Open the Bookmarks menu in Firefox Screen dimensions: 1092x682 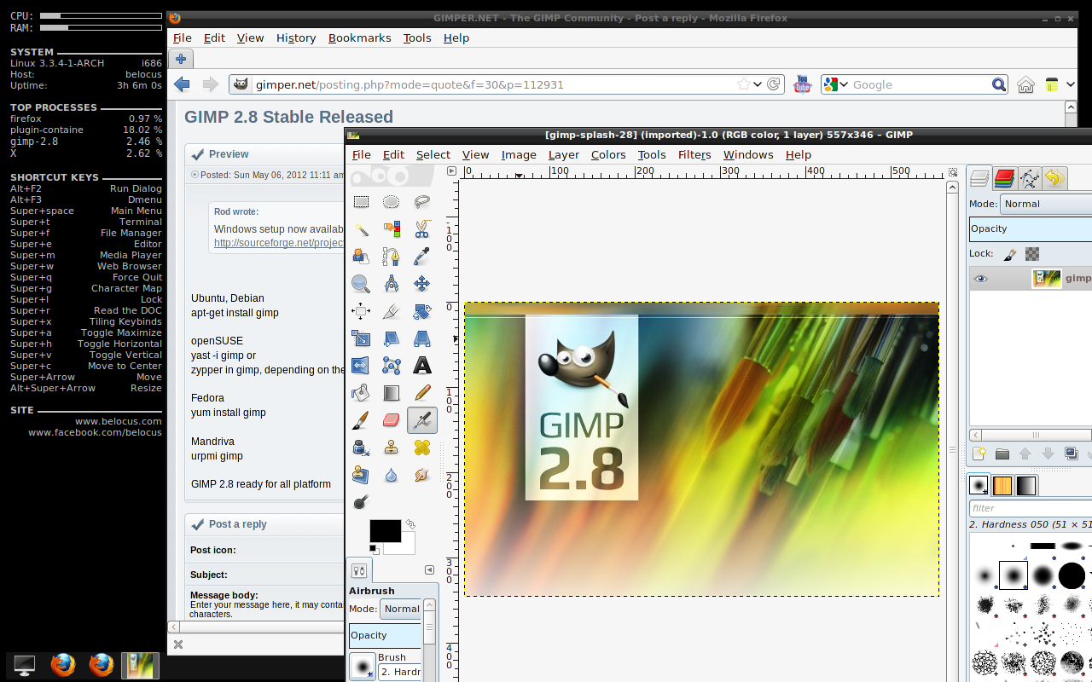pos(359,38)
